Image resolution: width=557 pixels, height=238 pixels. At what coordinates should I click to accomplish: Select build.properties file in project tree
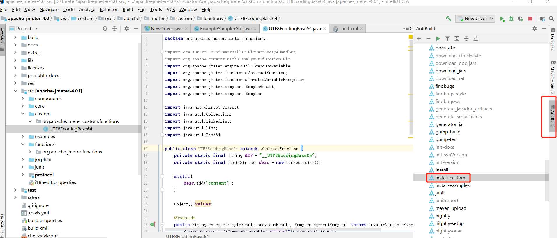45,220
